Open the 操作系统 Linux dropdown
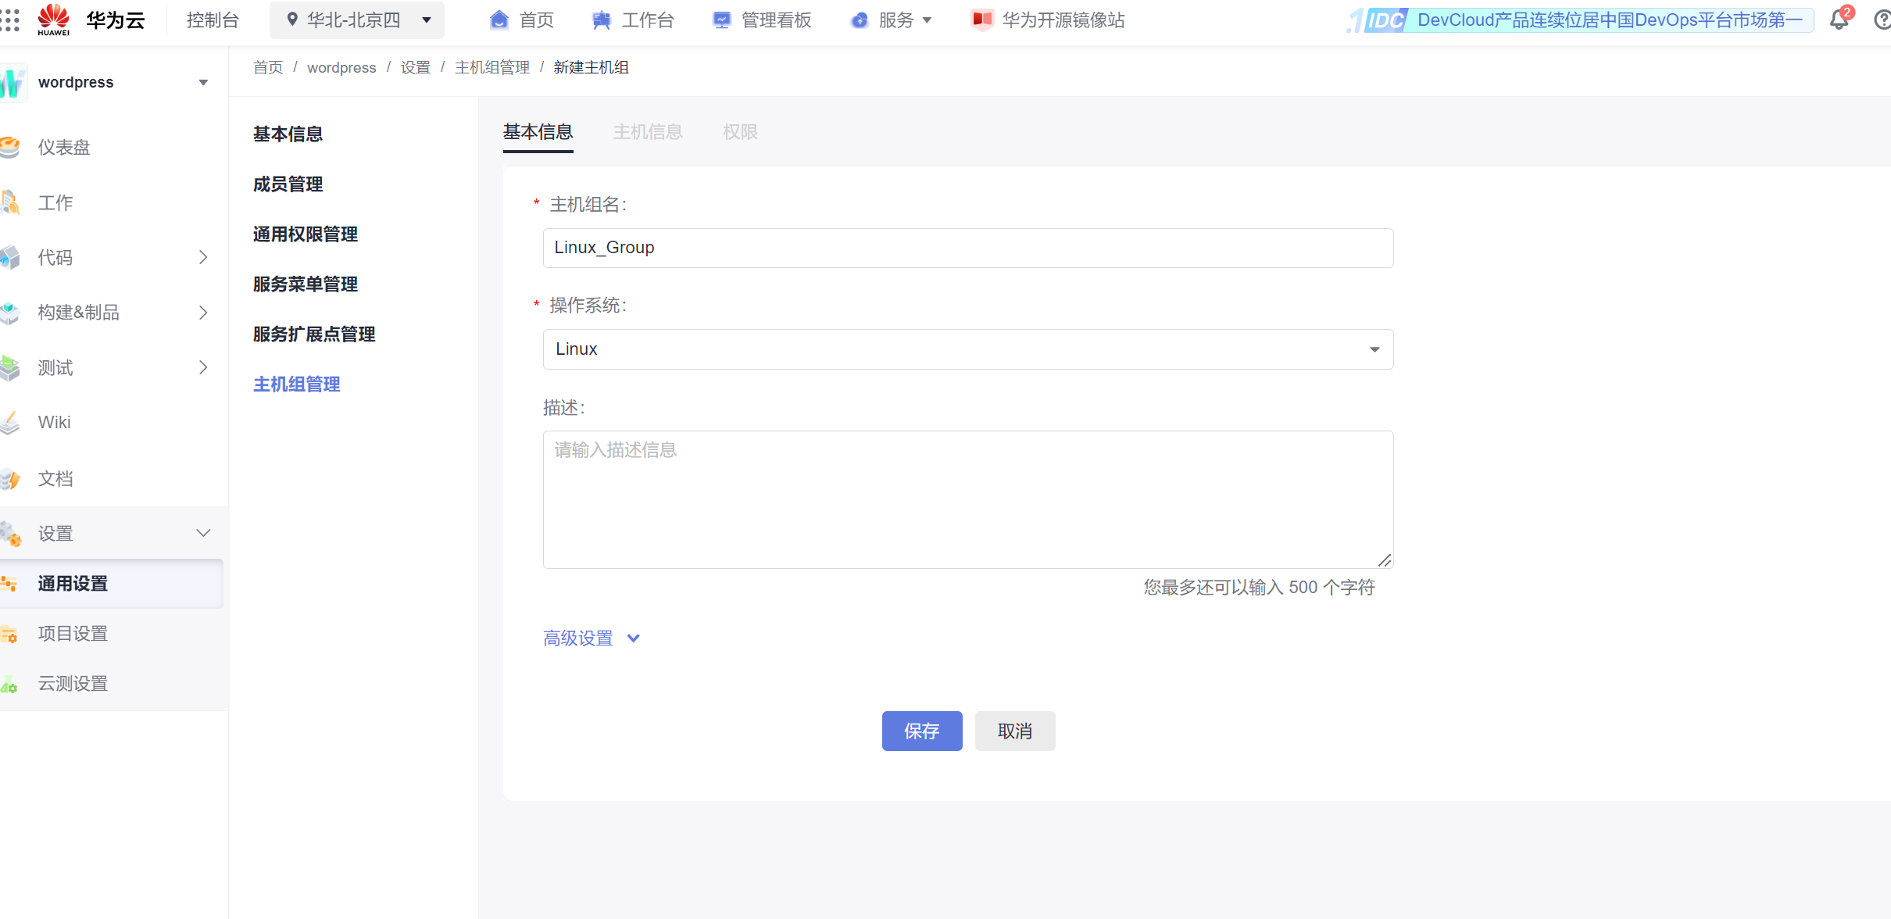Screen dimensions: 1891x919 tap(967, 349)
